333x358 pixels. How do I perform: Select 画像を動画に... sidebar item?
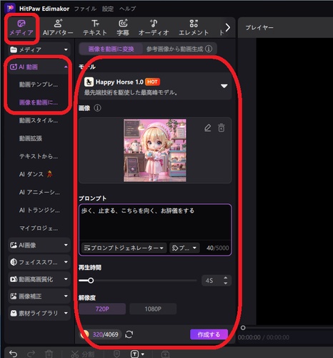pos(39,102)
